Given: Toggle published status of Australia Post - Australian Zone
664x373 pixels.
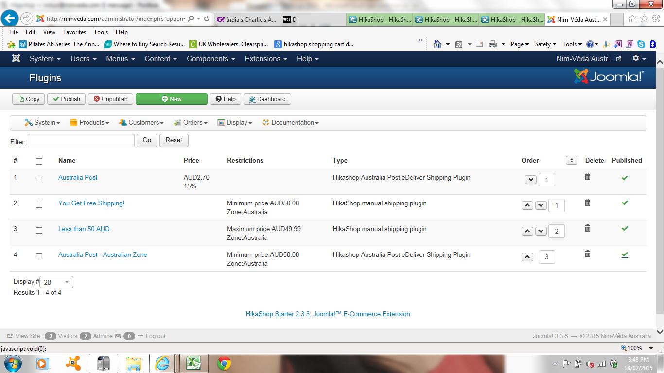Looking at the screenshot, I should coord(625,254).
